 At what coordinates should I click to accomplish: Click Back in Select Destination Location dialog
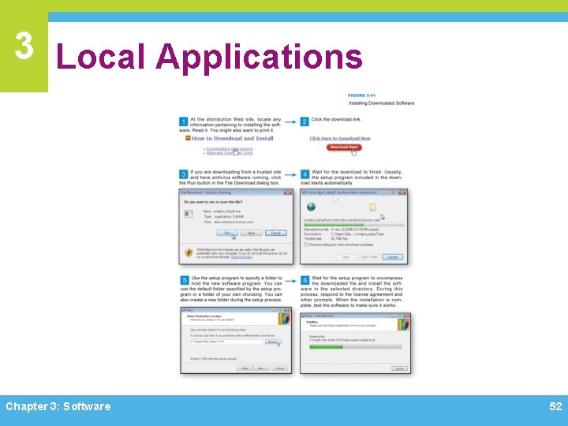pyautogui.click(x=245, y=368)
